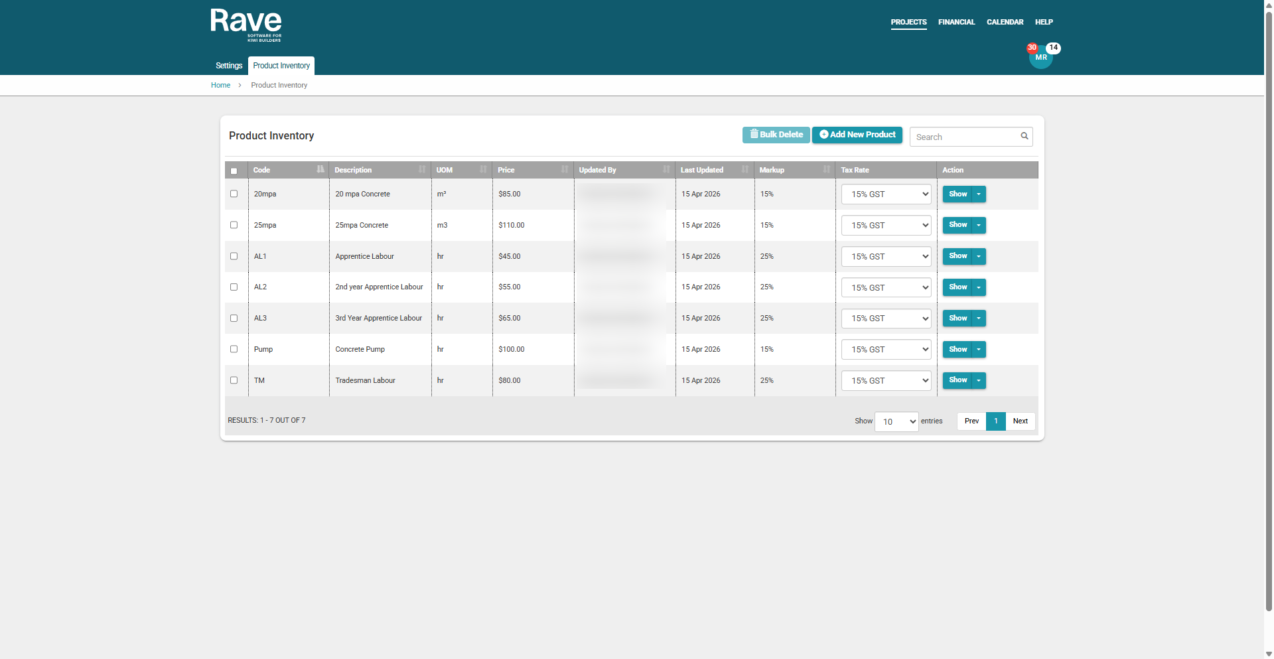Open Tax Rate dropdown for Pump
1274x659 pixels.
click(x=886, y=350)
